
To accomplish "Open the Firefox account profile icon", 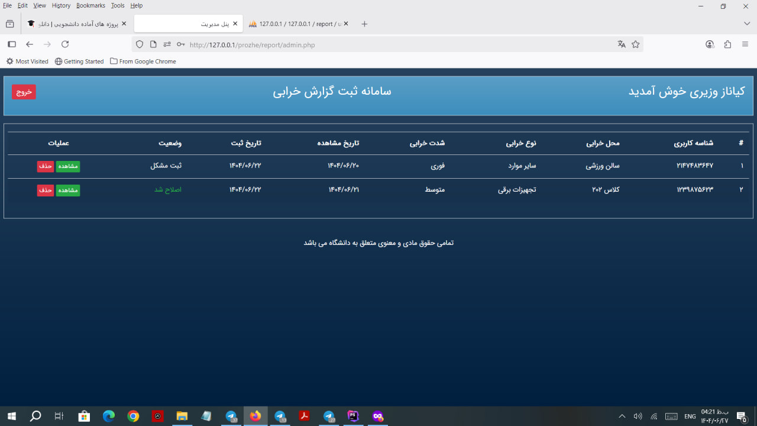I will (x=710, y=44).
